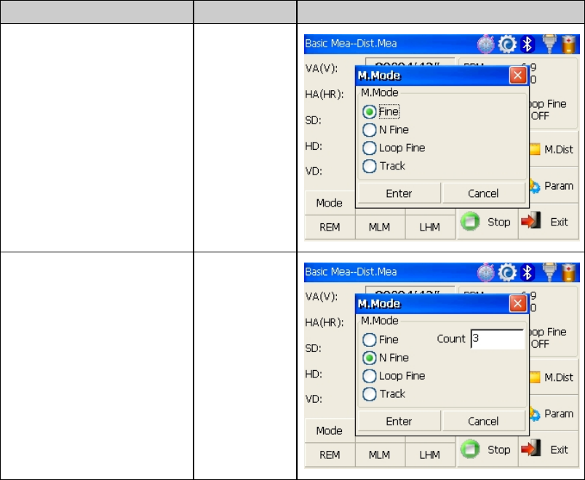Click plug connector icon in upper title bar
This screenshot has width=585, height=480.
(549, 44)
